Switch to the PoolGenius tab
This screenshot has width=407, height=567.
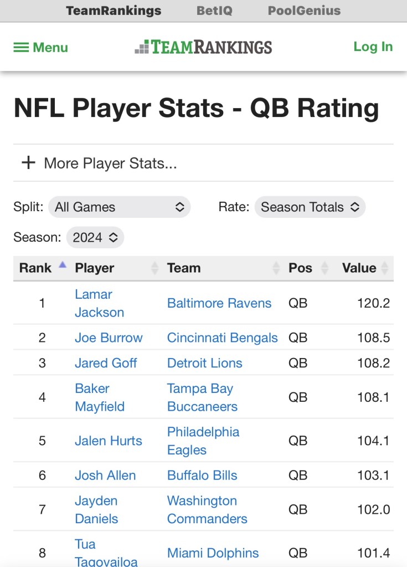coord(304,11)
